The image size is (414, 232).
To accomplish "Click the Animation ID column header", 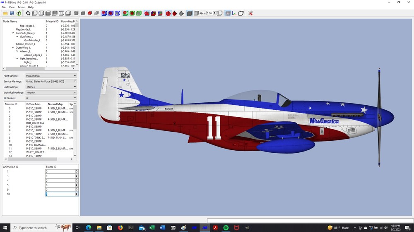I will pos(11,167).
